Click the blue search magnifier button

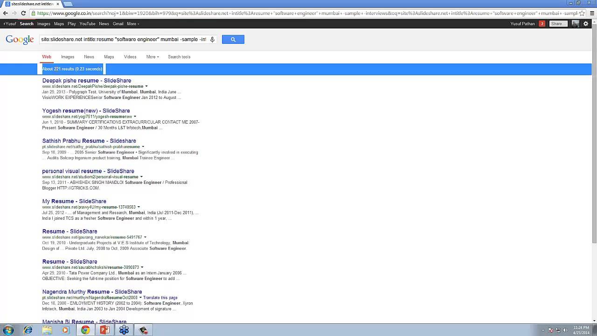pyautogui.click(x=233, y=40)
